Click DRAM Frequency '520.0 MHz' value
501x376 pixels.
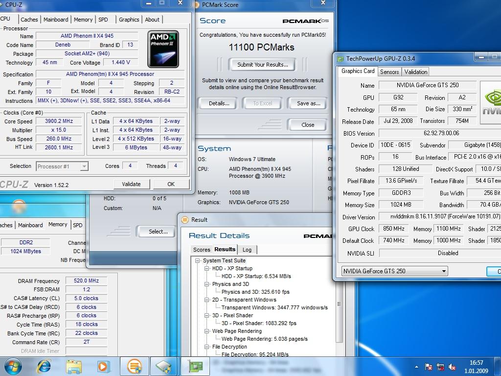click(86, 281)
